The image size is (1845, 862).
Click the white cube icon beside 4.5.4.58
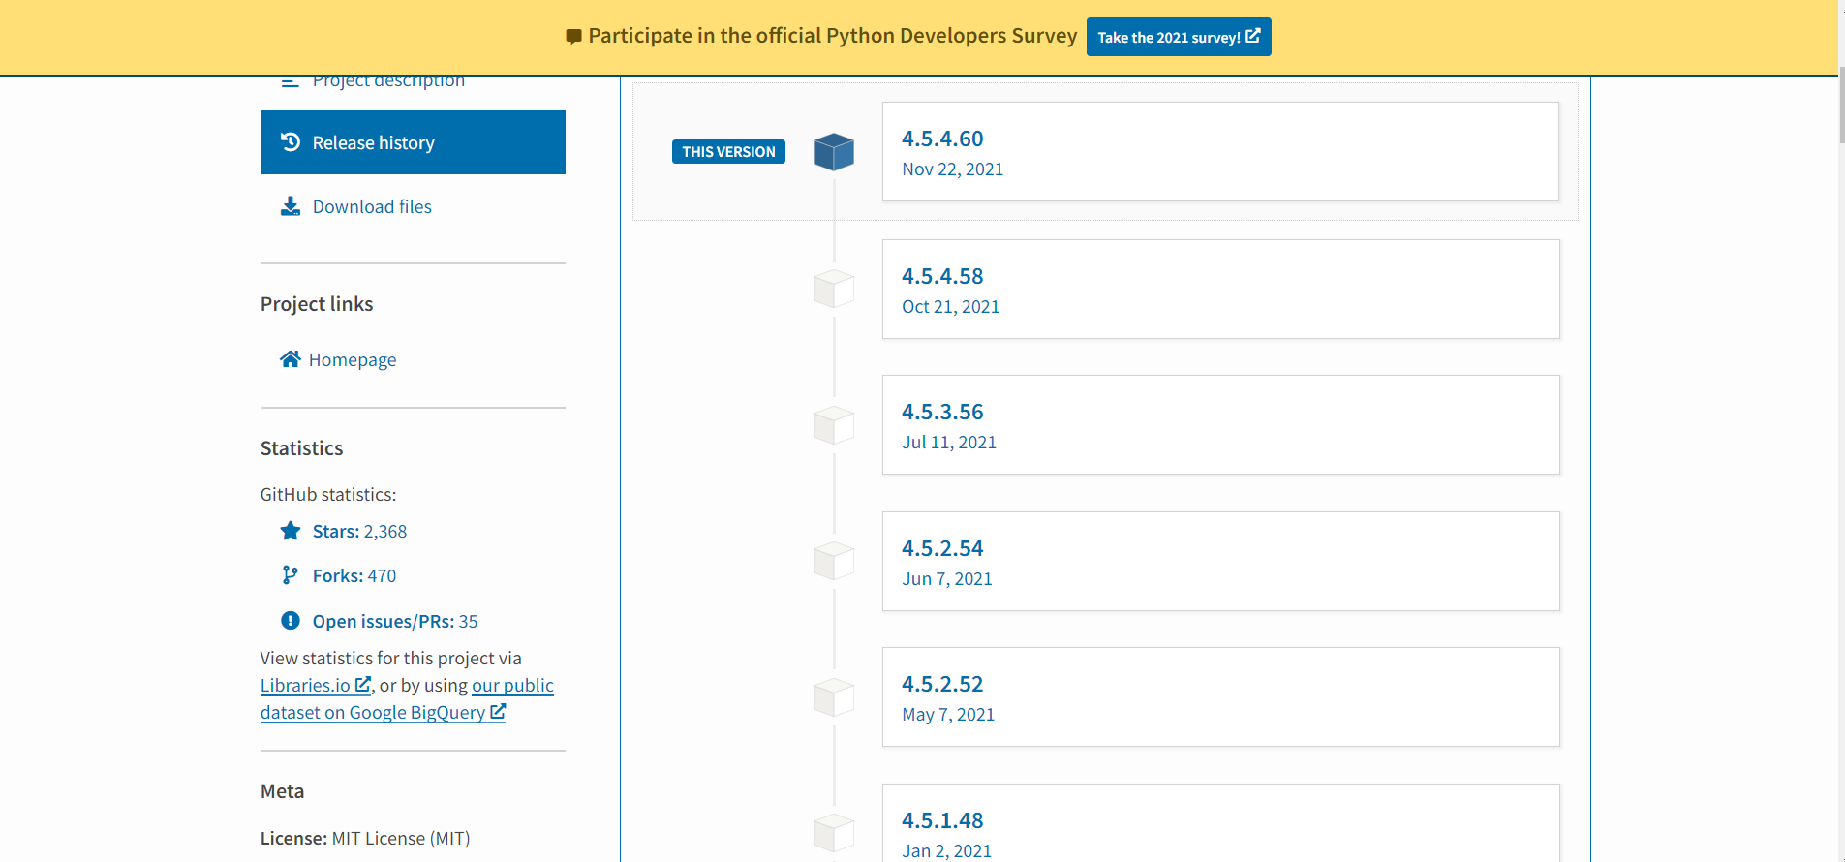point(834,289)
